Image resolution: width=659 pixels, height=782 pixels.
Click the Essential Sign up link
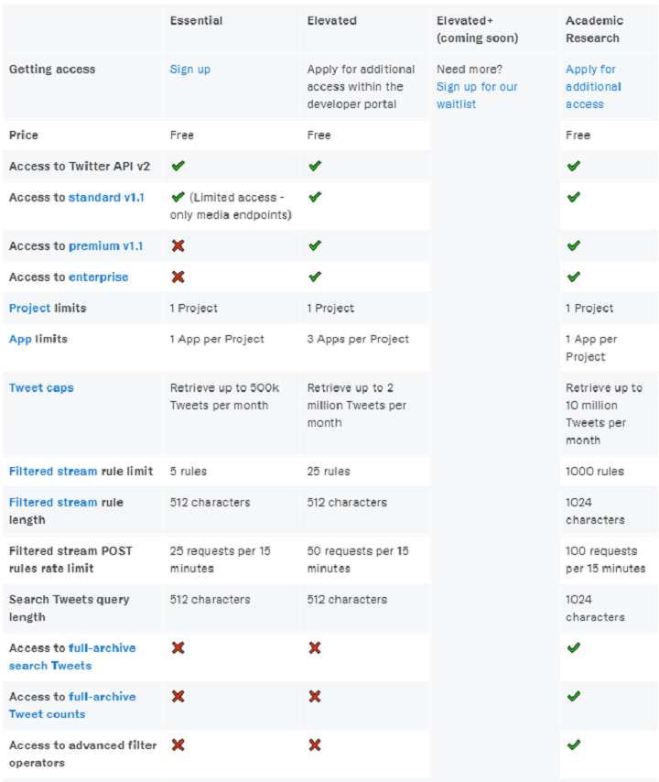click(190, 70)
